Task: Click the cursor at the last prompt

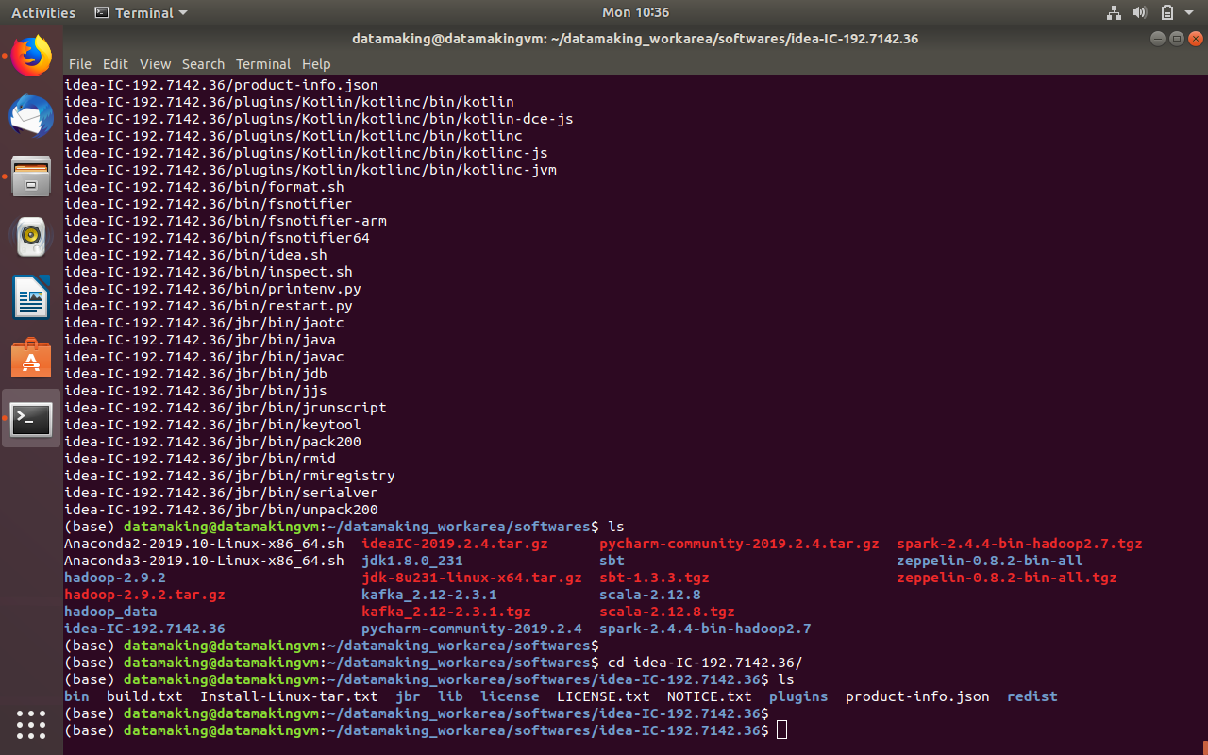Action: (781, 730)
